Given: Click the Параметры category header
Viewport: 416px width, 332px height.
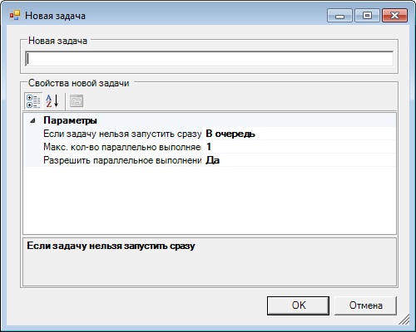Looking at the screenshot, I should (70, 120).
